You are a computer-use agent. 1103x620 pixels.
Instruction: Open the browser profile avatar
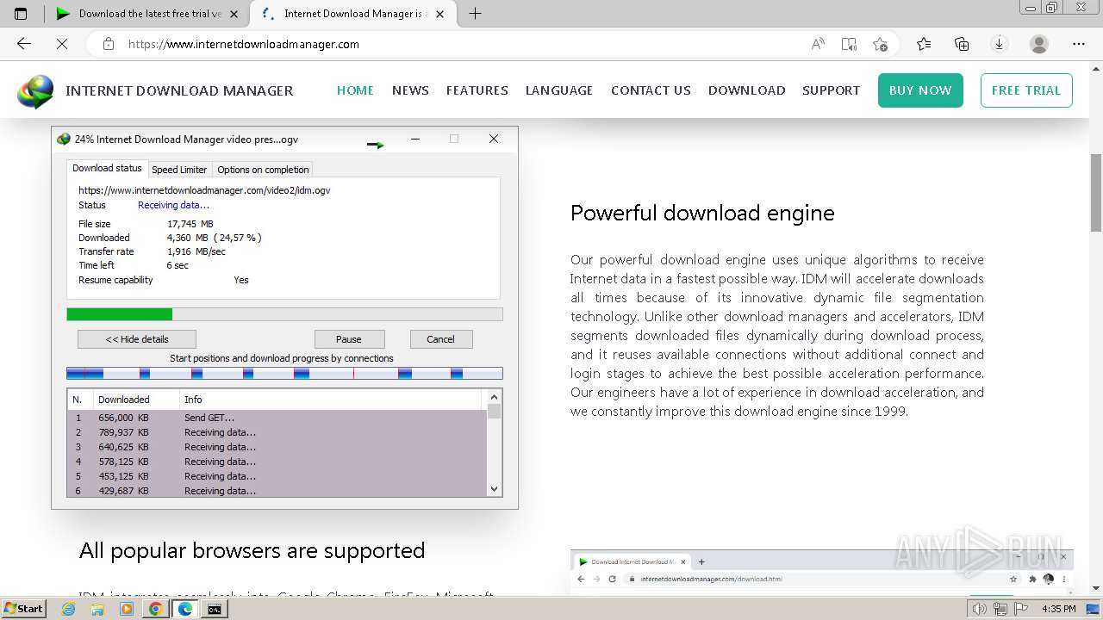coord(1039,44)
